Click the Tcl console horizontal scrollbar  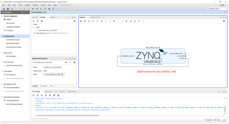[68, 115]
